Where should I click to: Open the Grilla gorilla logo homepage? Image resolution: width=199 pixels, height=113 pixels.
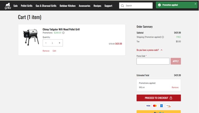point(8,6)
